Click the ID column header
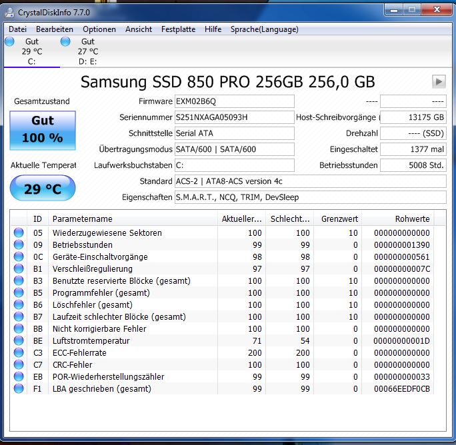This screenshot has width=456, height=445. click(x=37, y=219)
